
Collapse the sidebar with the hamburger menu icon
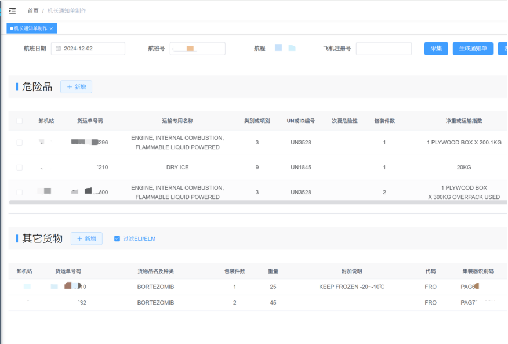(12, 10)
